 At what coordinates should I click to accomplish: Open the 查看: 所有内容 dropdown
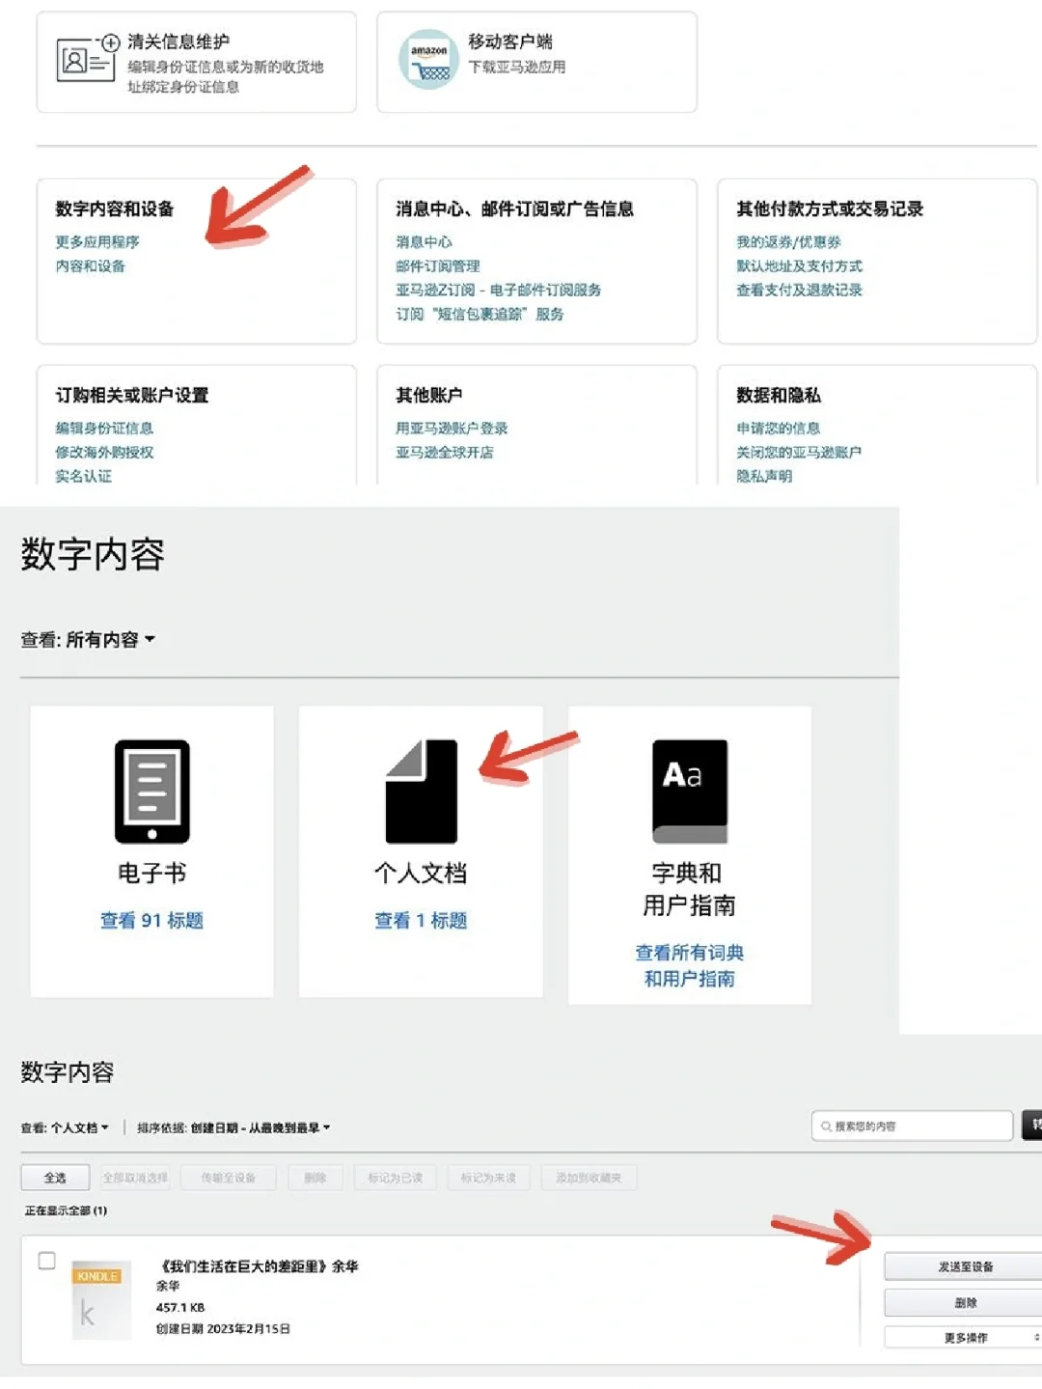[88, 639]
